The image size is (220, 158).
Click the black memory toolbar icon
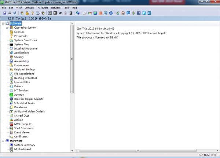[60, 13]
